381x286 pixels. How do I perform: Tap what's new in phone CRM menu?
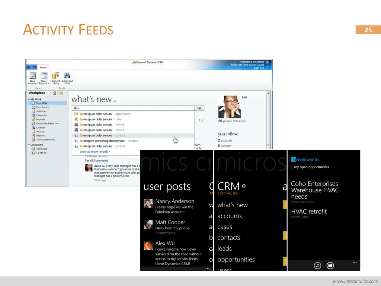coord(232,205)
